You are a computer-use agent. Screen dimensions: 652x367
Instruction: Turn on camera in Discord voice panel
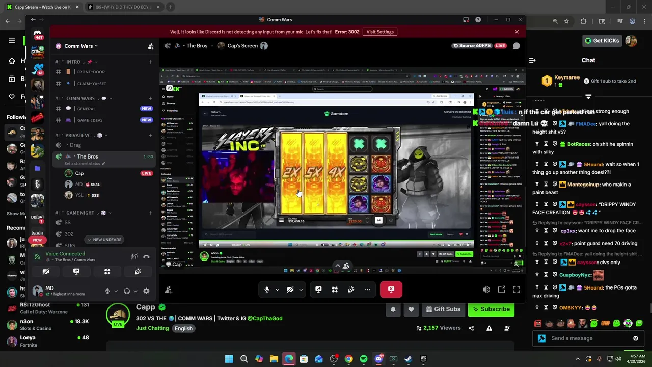46,272
